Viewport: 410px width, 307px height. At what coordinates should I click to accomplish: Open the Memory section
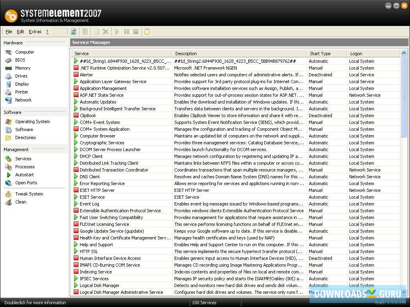coord(23,68)
